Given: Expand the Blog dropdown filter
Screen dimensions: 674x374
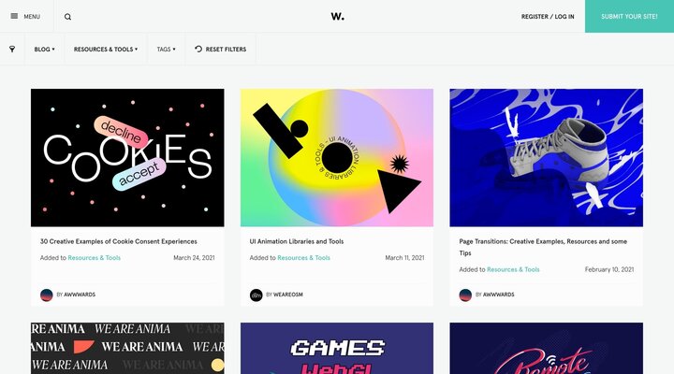Looking at the screenshot, I should click(44, 50).
